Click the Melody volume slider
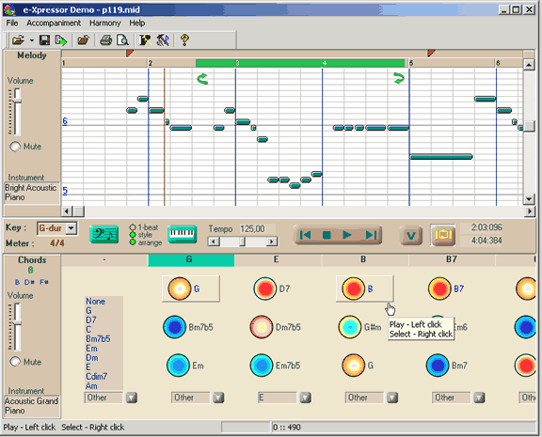Screen dimensions: 542x437 (17, 101)
